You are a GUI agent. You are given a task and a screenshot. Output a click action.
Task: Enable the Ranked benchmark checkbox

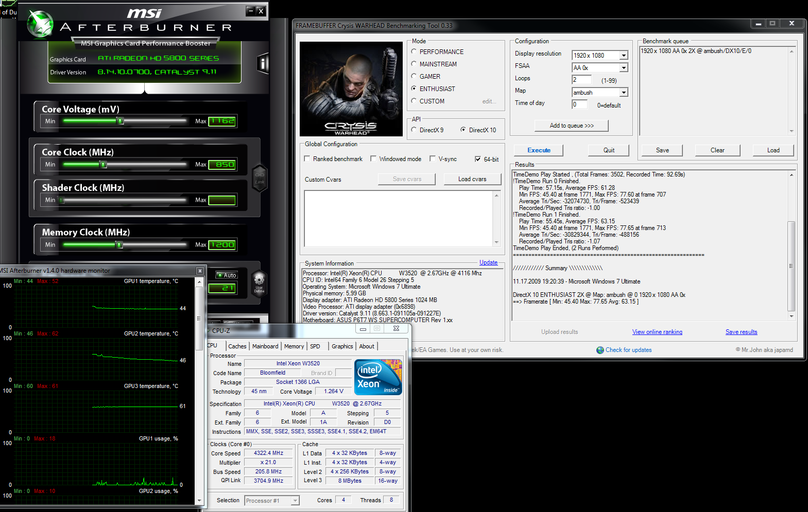[x=307, y=158]
